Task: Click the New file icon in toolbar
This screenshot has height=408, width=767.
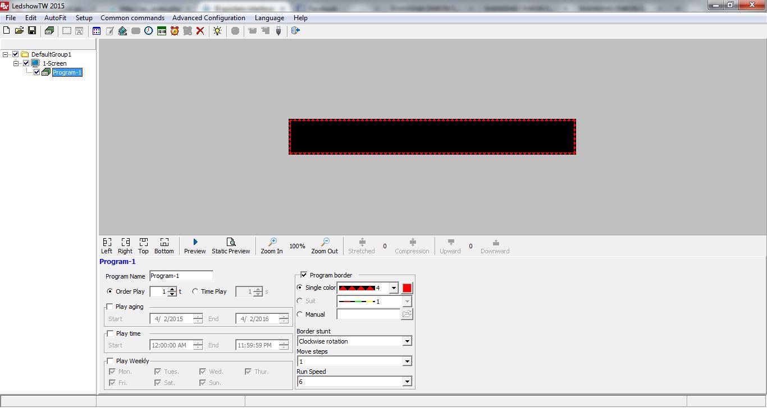Action: (x=7, y=31)
